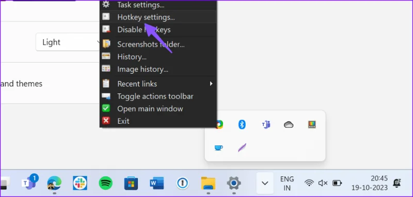This screenshot has width=413, height=197.
Task: Open the Screenshots folder entry
Action: click(x=158, y=44)
